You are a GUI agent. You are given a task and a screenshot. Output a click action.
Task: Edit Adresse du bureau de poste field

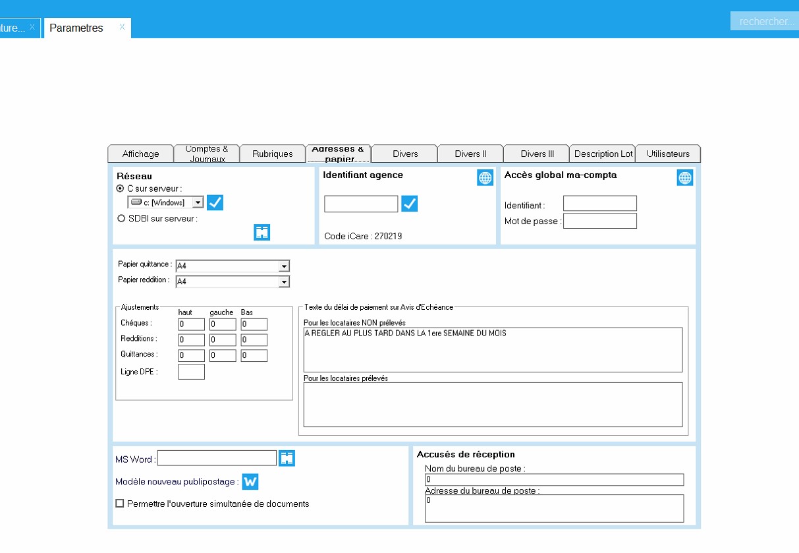point(554,508)
